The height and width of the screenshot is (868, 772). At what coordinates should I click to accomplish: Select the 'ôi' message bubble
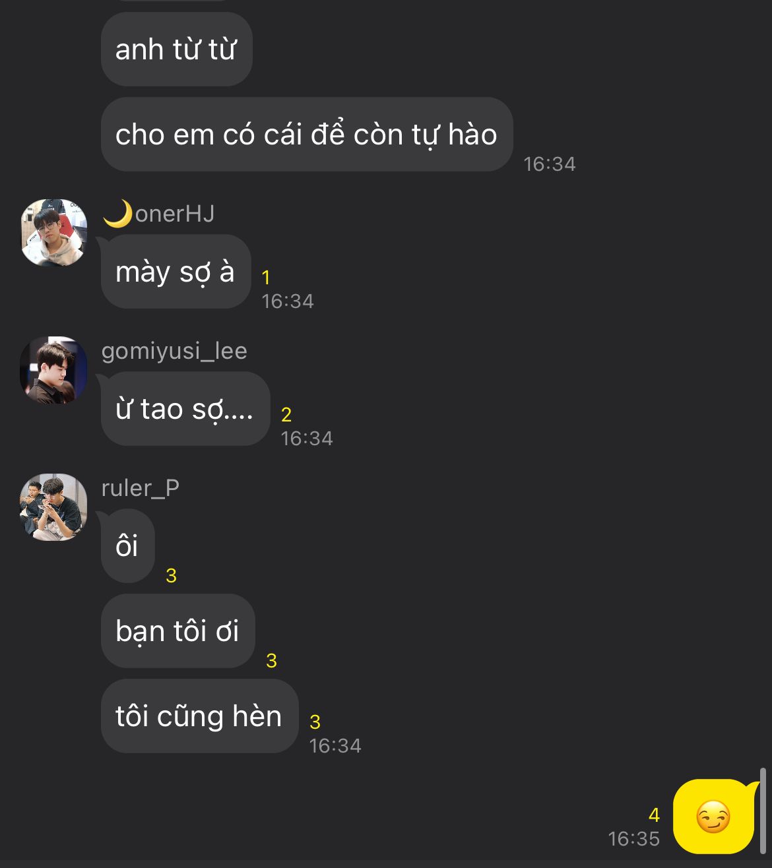pos(128,546)
